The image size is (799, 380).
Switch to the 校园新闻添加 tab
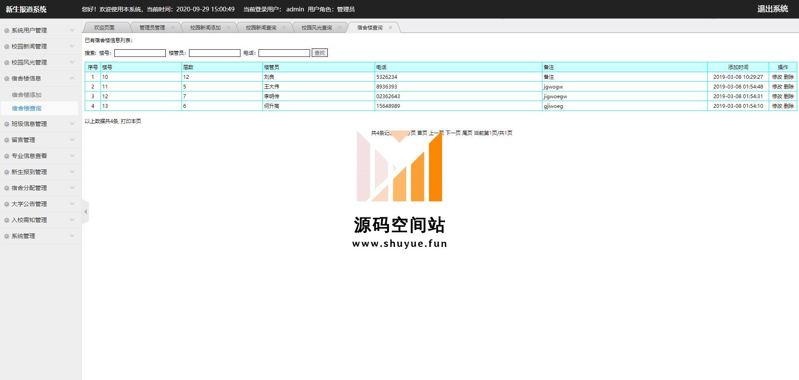(205, 27)
